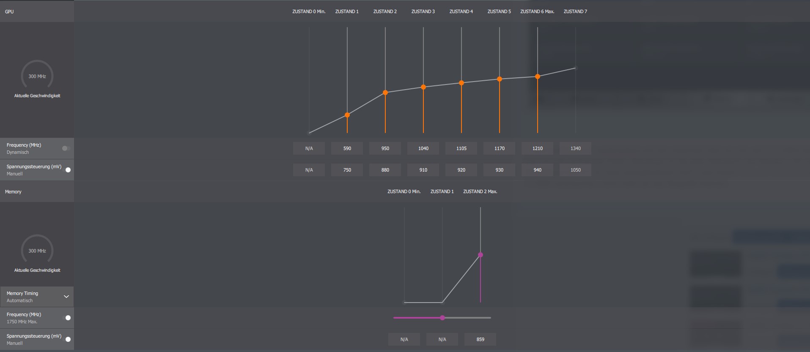Viewport: 810px width, 352px height.
Task: Click the 750 mV voltage field
Action: point(347,170)
